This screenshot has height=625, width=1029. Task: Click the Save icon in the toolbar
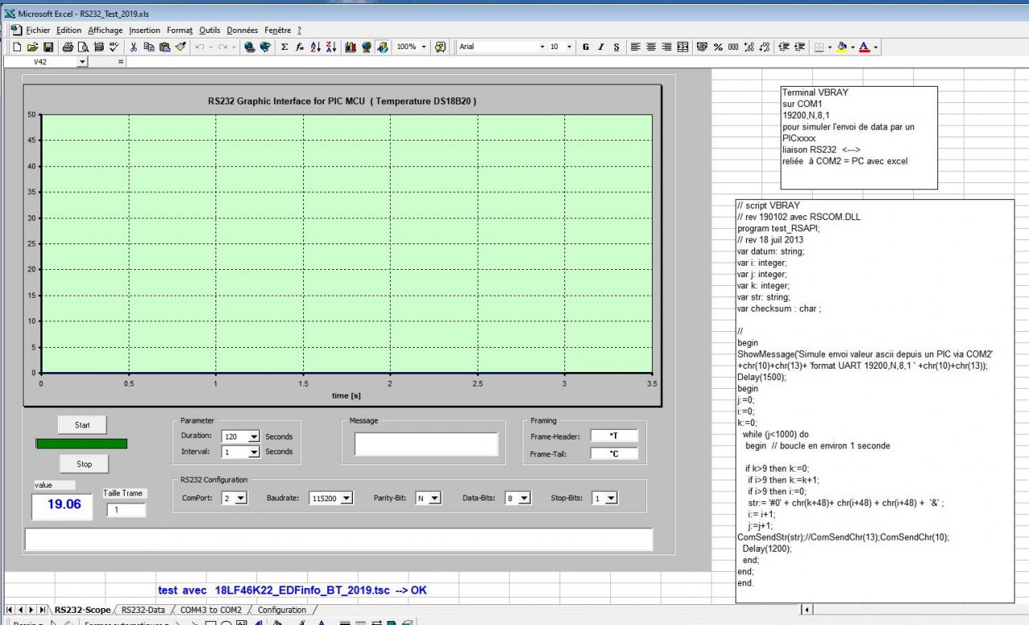pyautogui.click(x=48, y=47)
